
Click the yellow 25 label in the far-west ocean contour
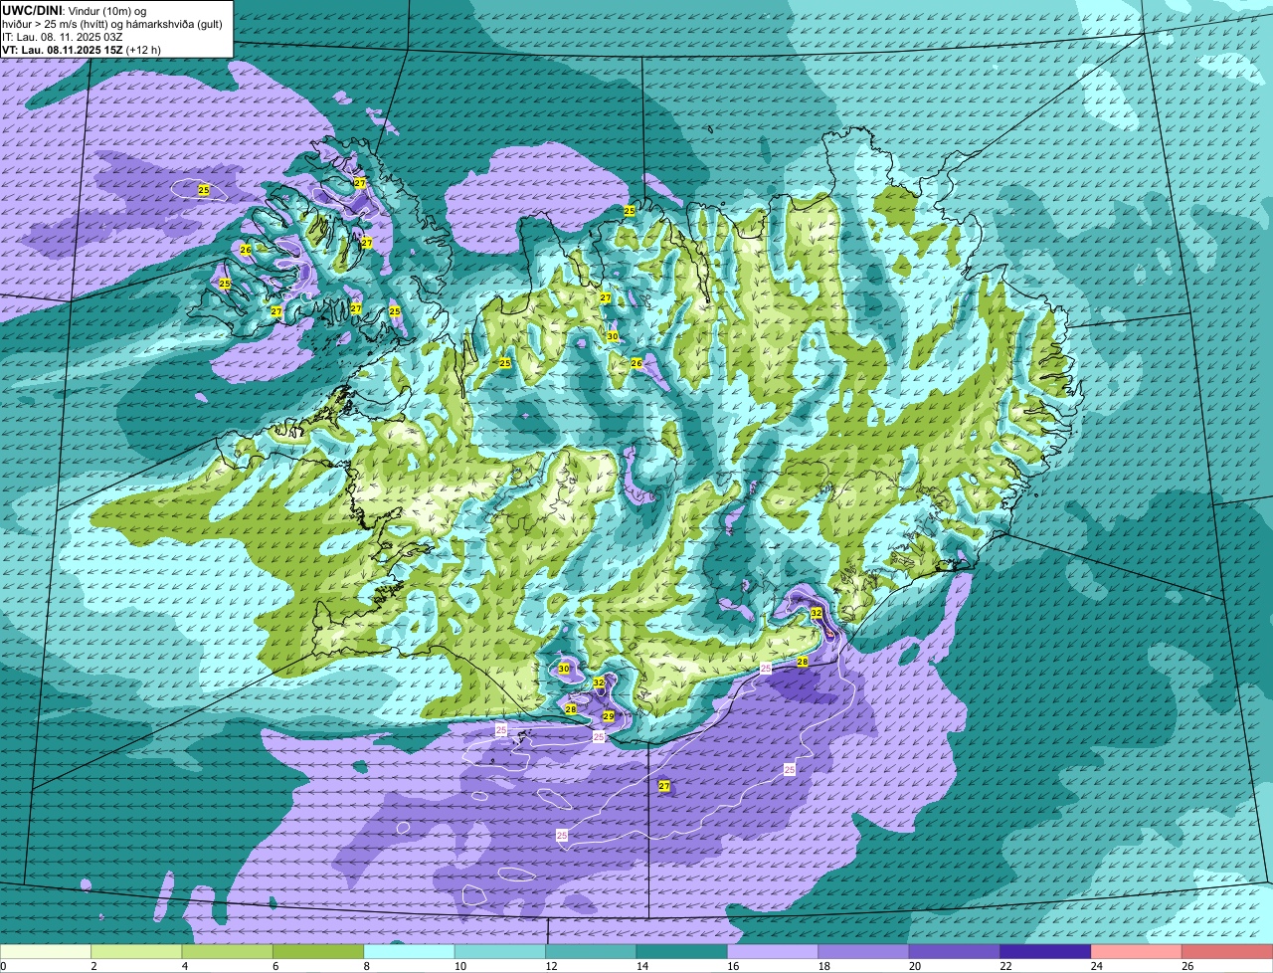click(x=204, y=189)
